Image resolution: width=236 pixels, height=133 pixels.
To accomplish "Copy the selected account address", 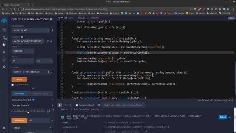I will 48,41.
